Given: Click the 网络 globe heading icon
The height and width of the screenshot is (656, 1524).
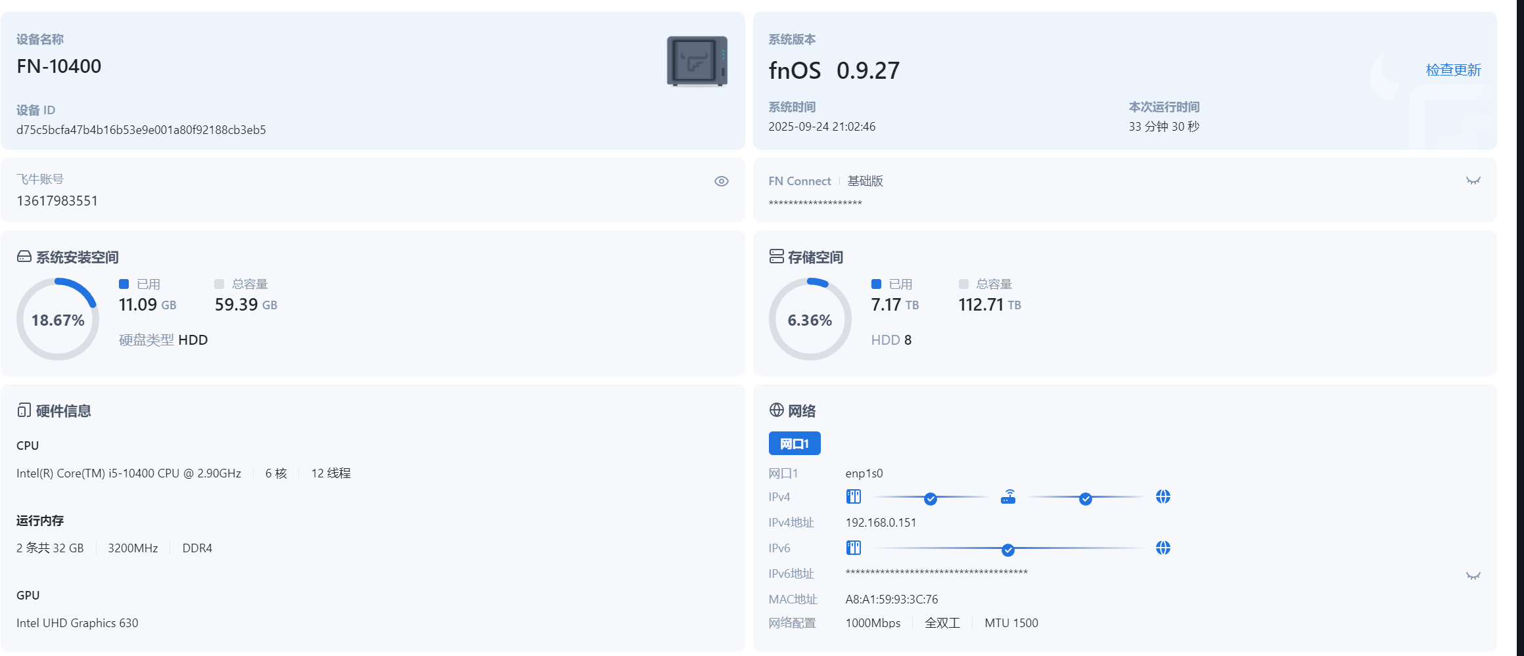Looking at the screenshot, I should click(x=776, y=410).
